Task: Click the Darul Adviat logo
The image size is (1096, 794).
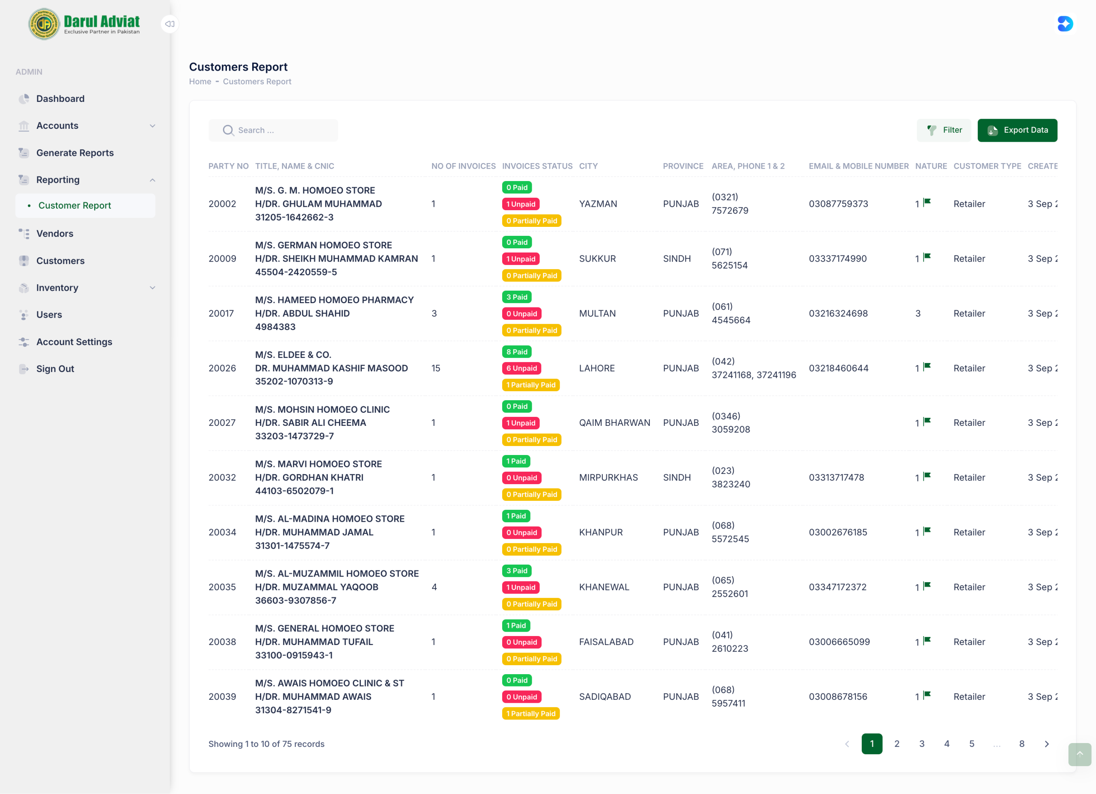Action: point(85,24)
